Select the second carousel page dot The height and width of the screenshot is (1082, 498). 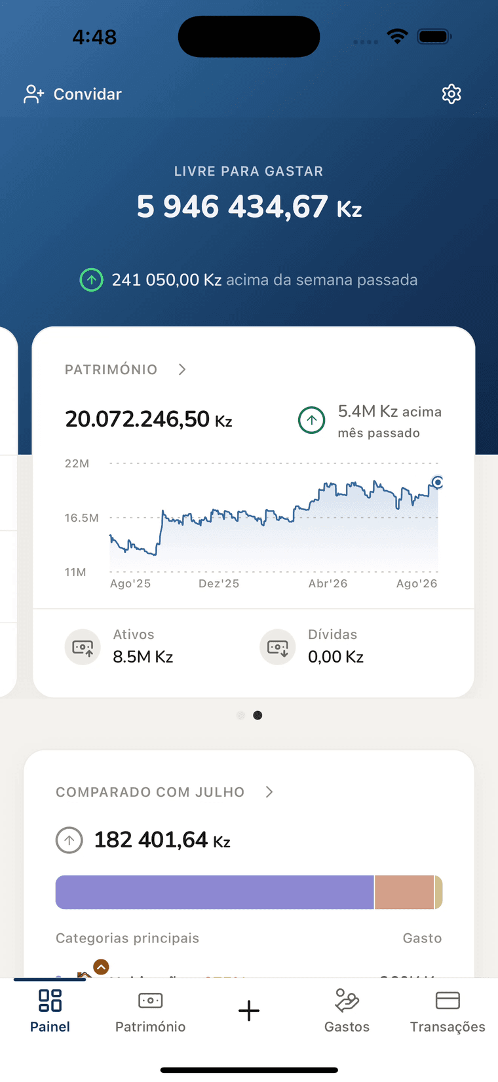(258, 715)
